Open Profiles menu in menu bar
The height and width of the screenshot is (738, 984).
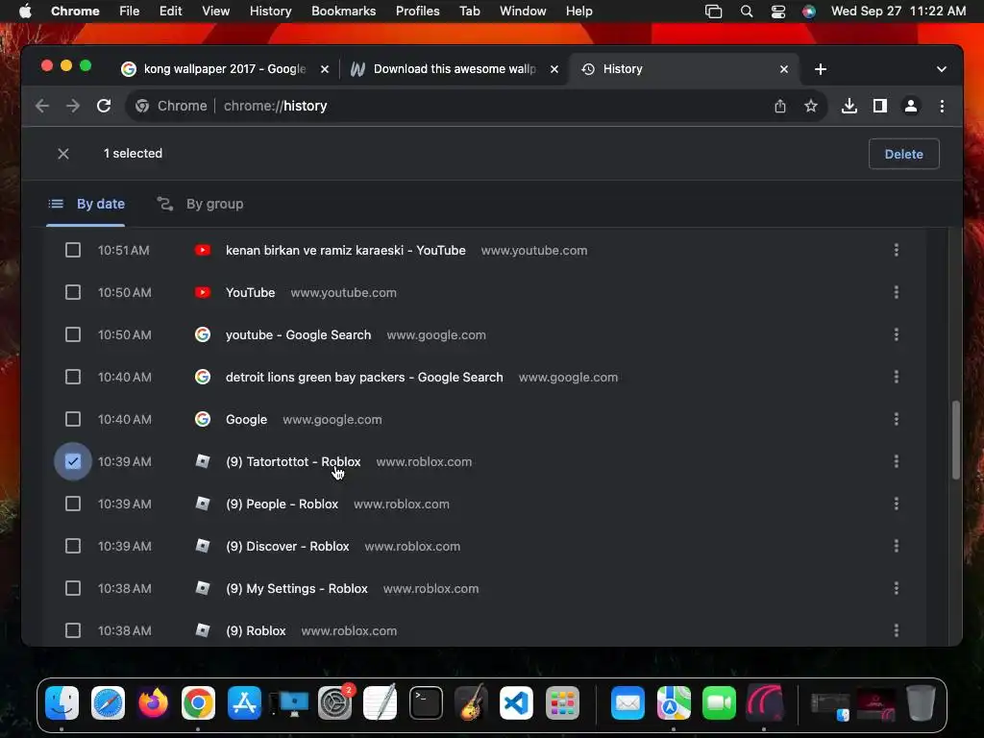417,12
